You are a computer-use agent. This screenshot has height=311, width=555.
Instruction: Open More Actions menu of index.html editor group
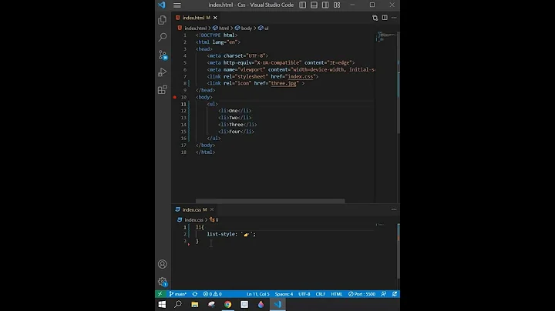coord(394,18)
